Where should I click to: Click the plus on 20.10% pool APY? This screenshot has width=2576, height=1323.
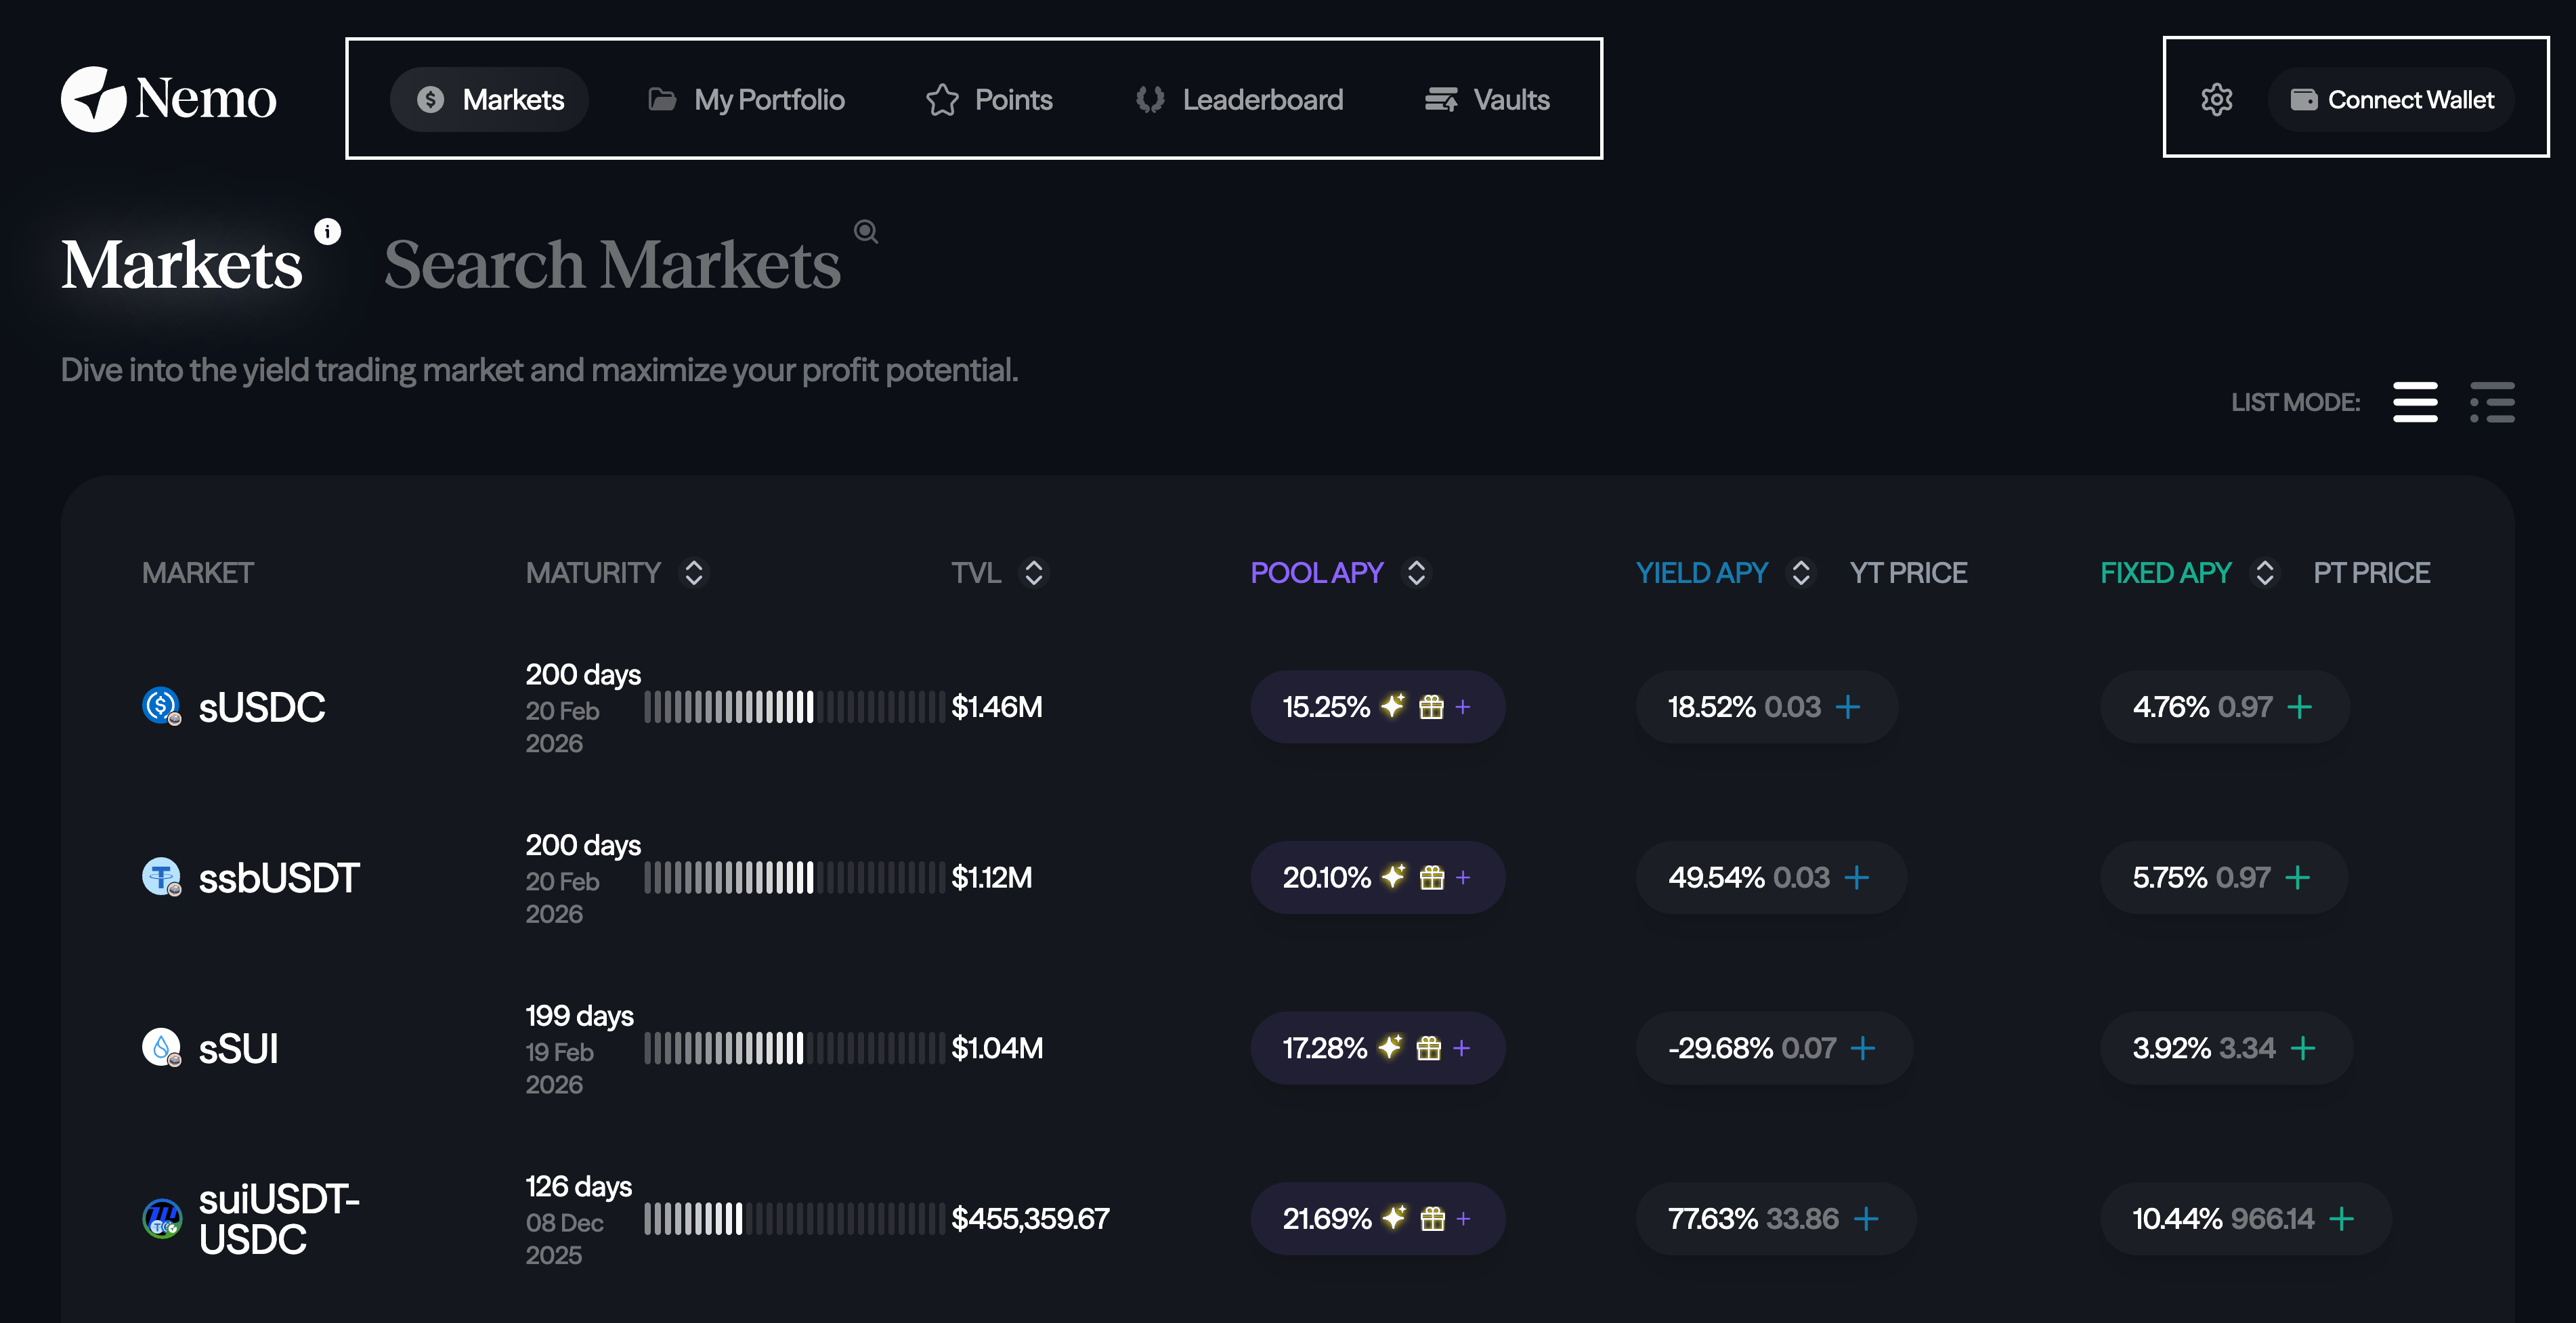(x=1463, y=878)
